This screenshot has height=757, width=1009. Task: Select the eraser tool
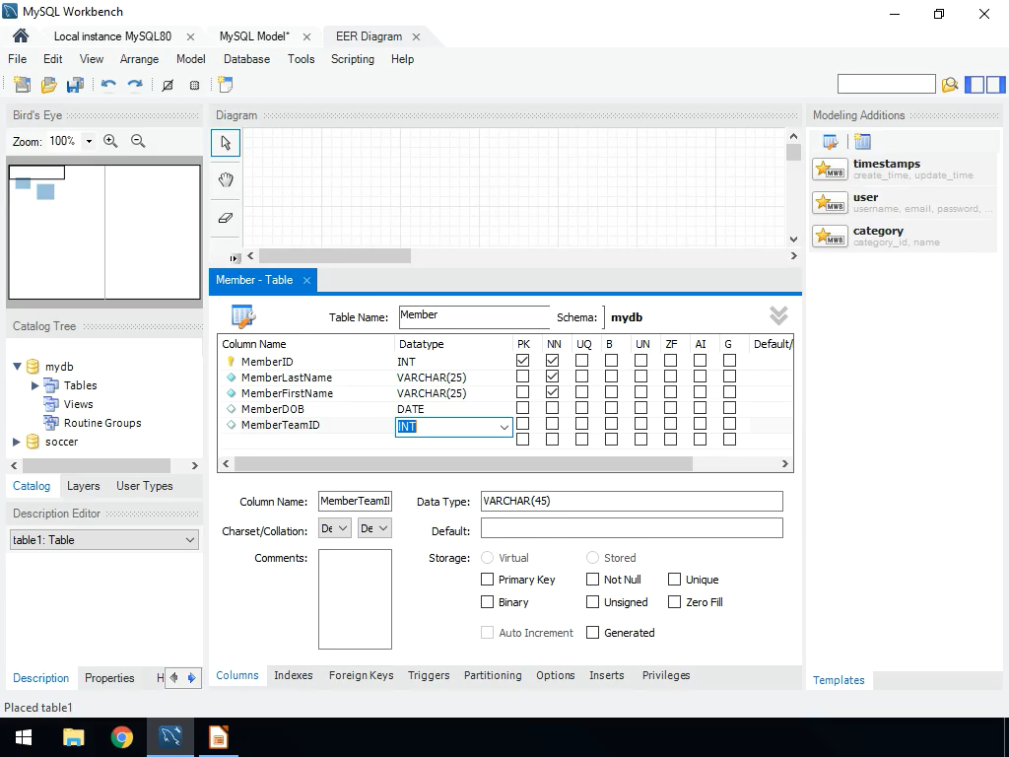[226, 218]
